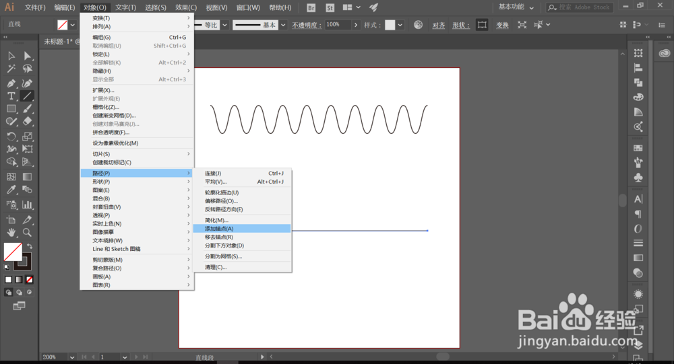Select the Gradient tool
This screenshot has width=674, height=364.
coord(28,177)
